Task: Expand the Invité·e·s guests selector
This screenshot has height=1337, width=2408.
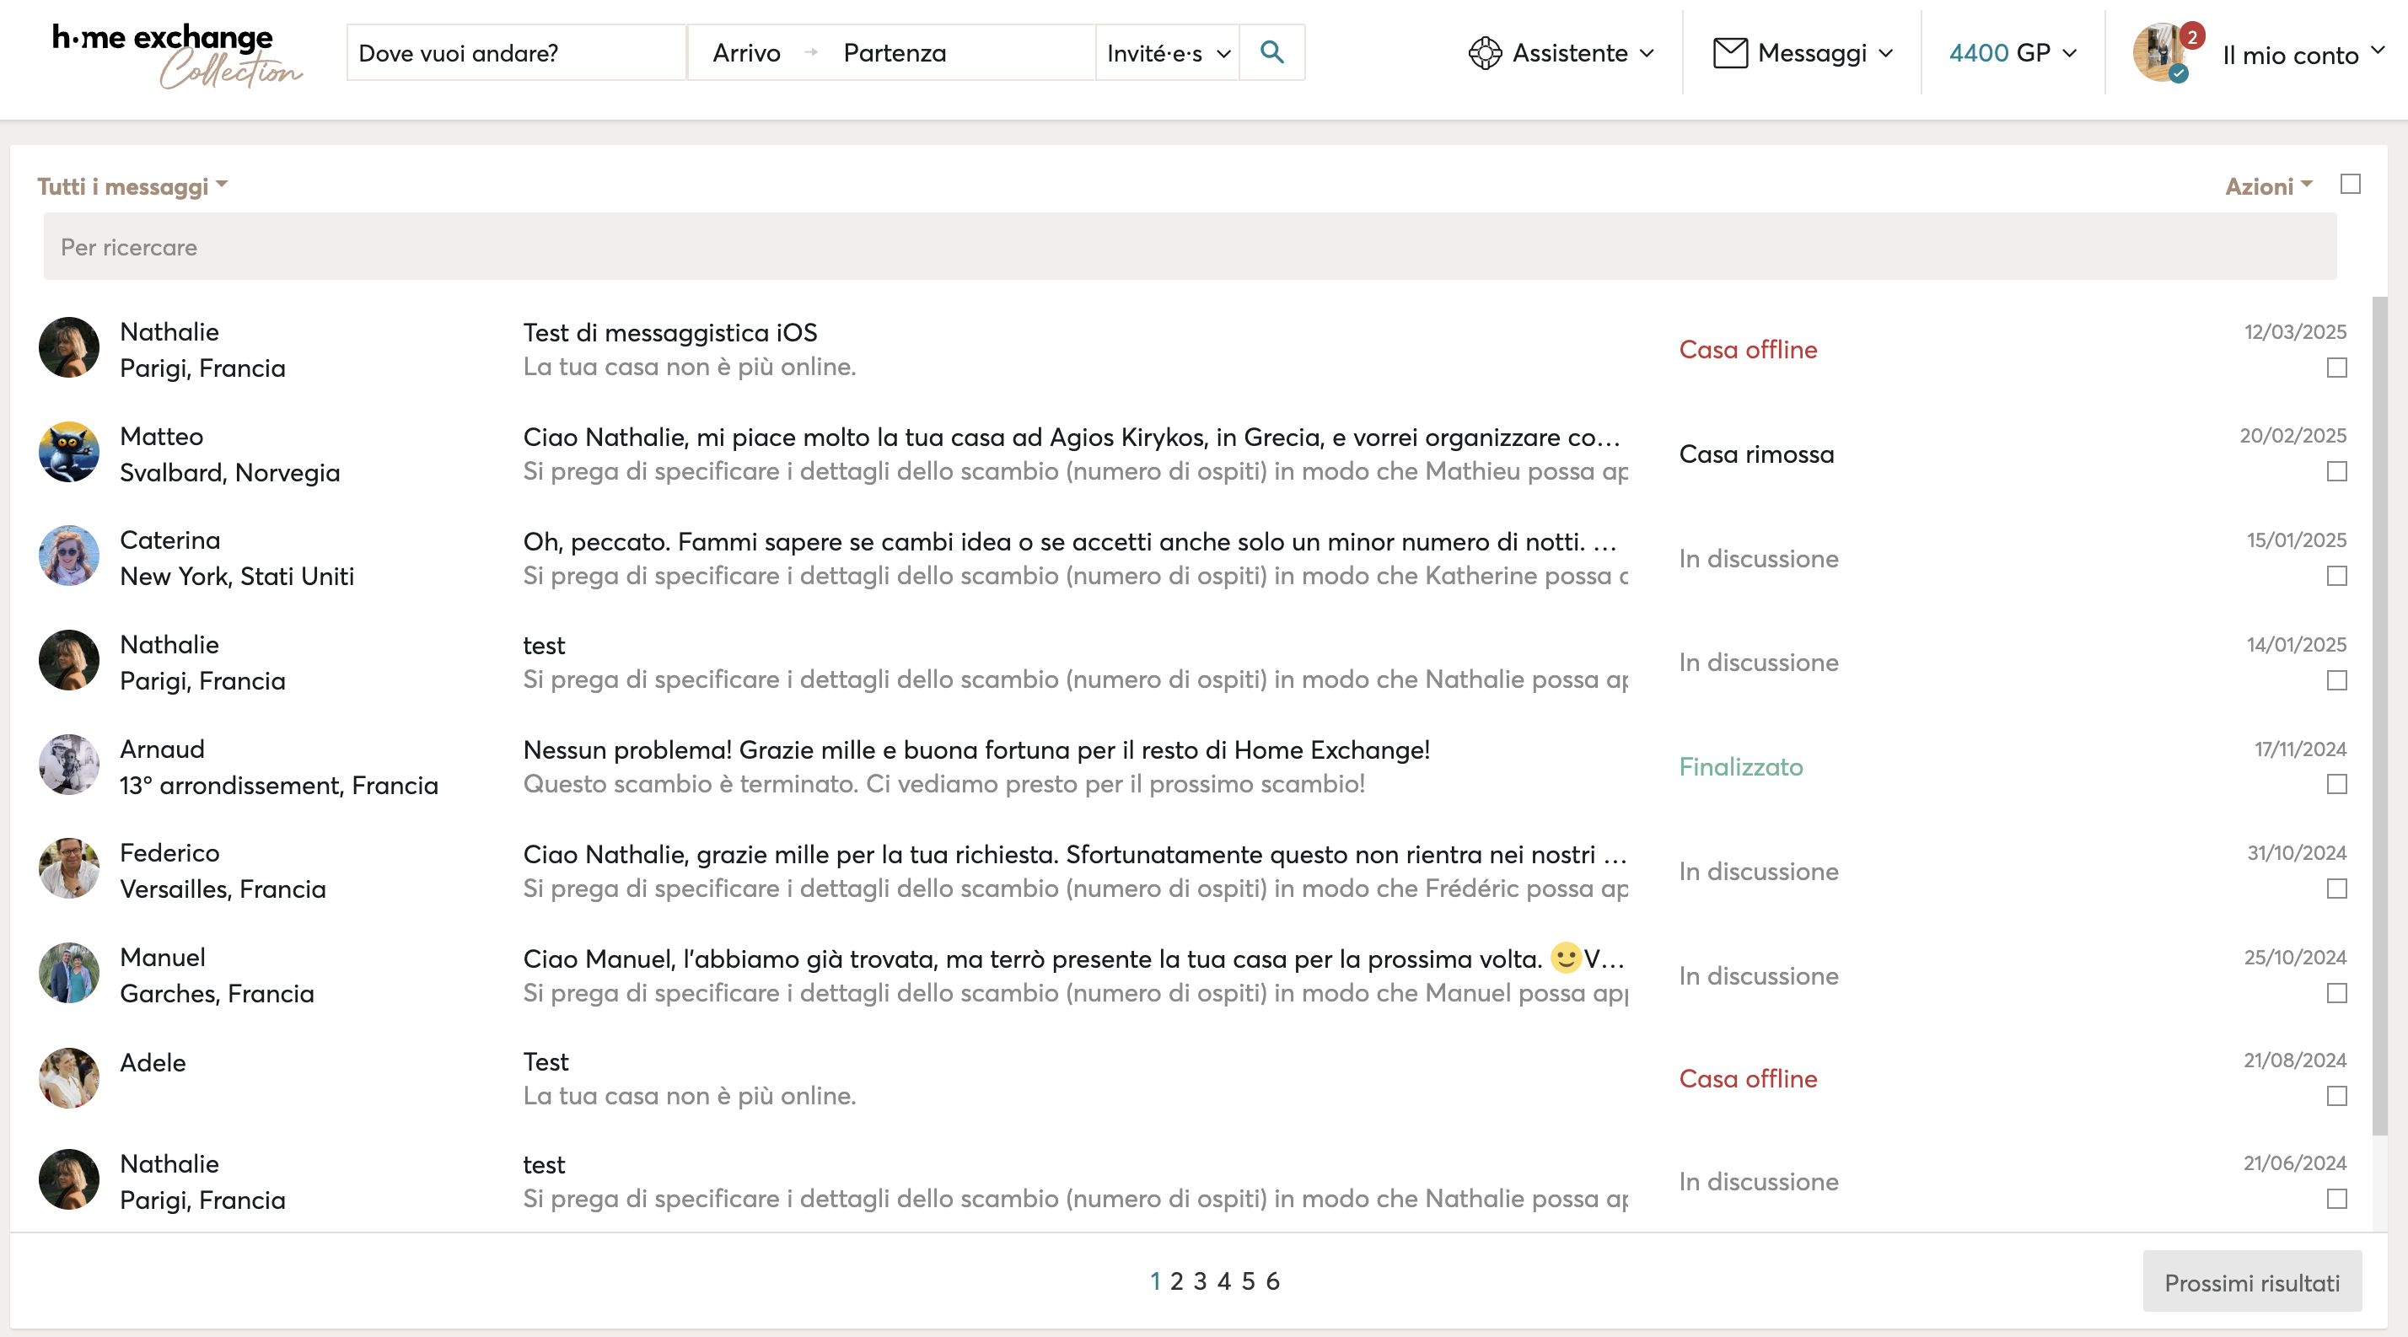Action: coord(1167,53)
